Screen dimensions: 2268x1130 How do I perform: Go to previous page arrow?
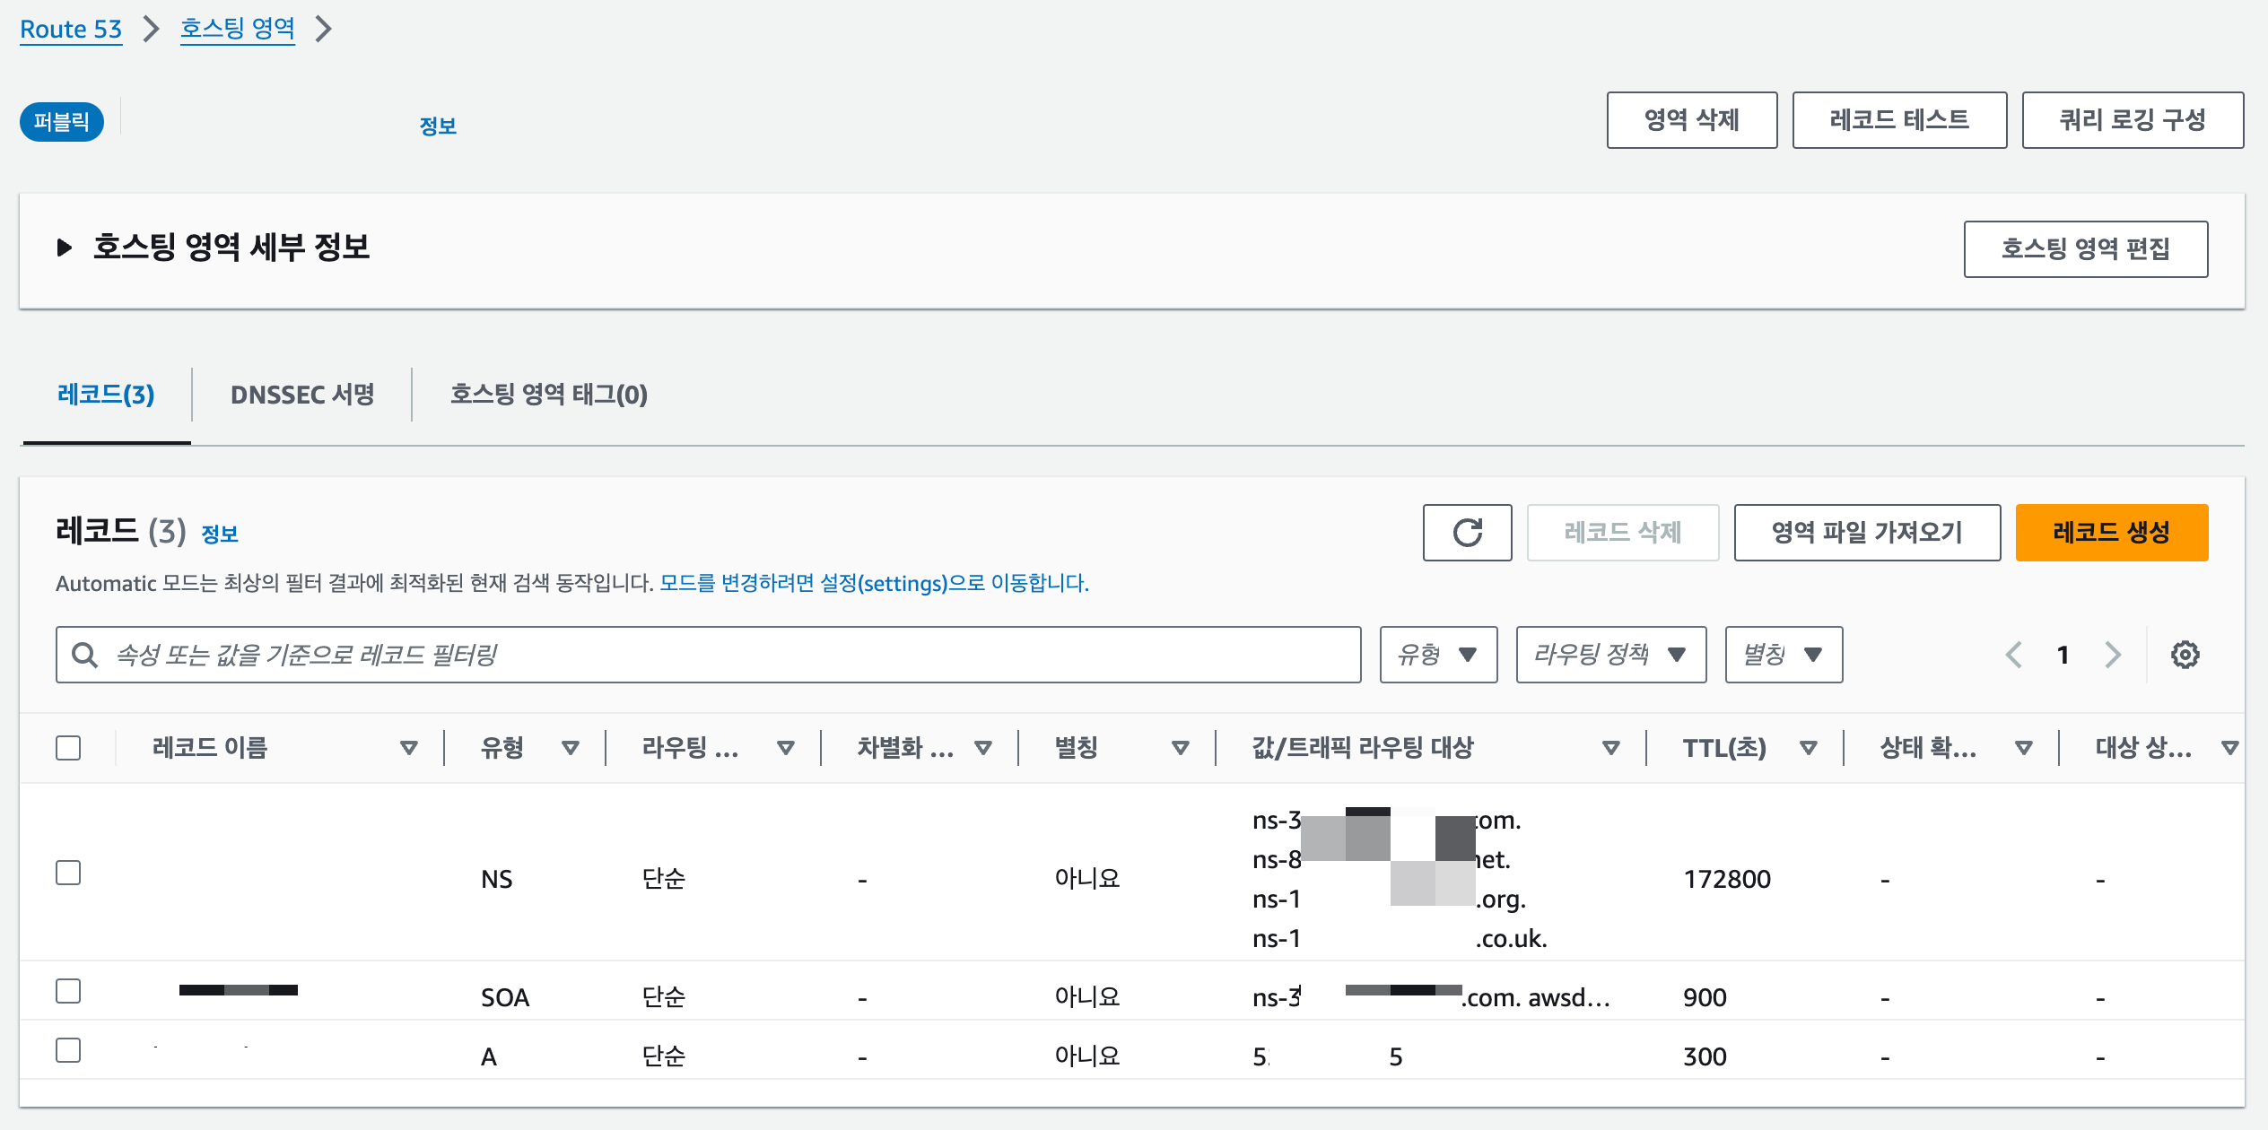[x=2014, y=655]
